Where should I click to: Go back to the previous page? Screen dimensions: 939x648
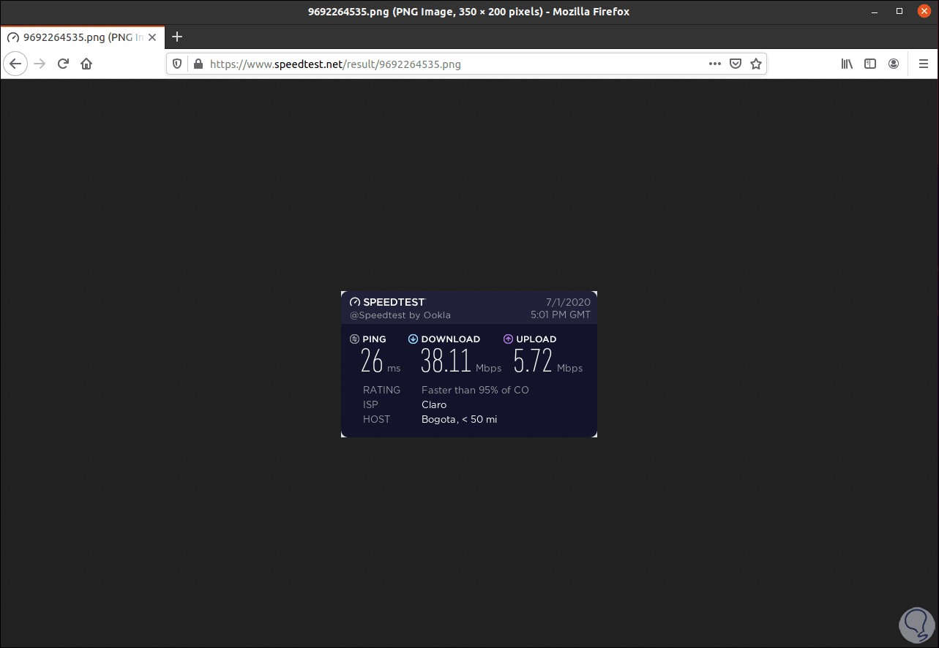[15, 64]
